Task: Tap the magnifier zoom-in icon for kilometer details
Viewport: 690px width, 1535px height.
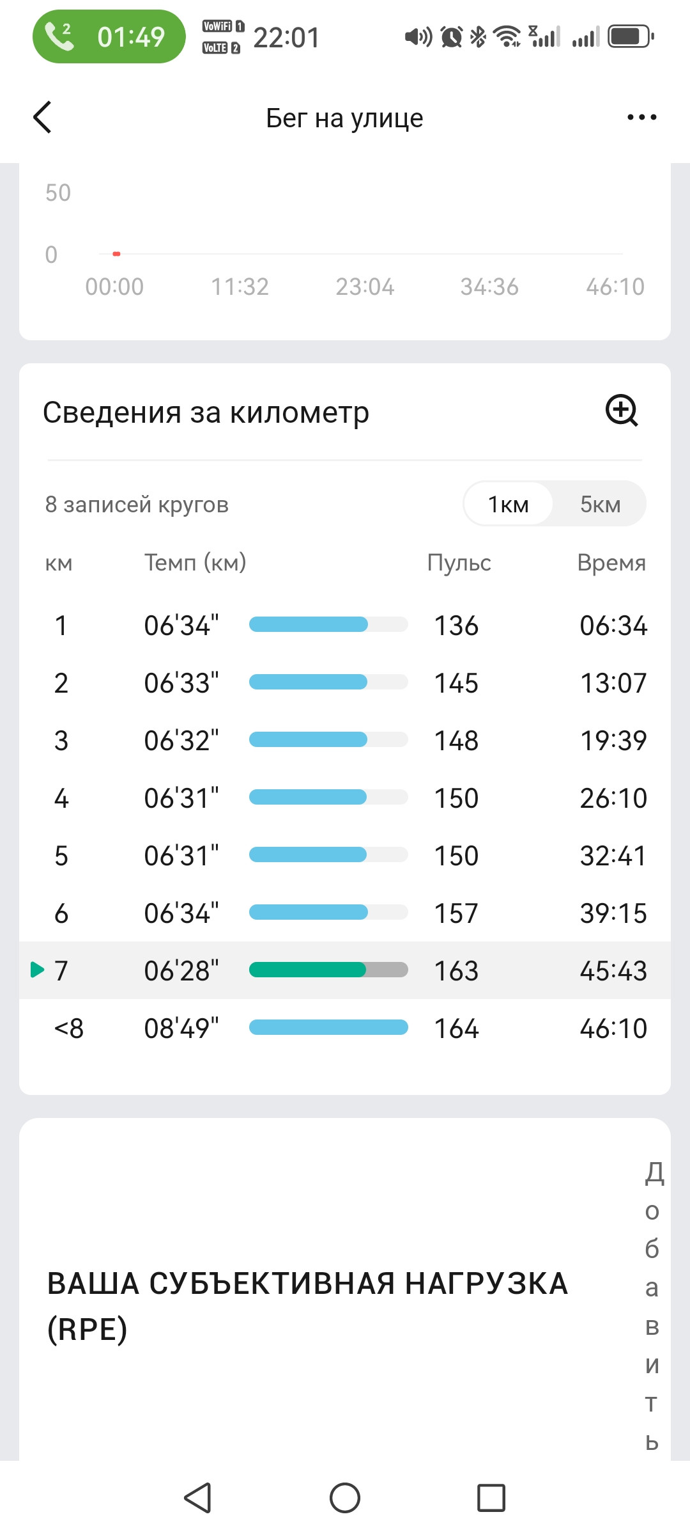Action: [x=622, y=411]
